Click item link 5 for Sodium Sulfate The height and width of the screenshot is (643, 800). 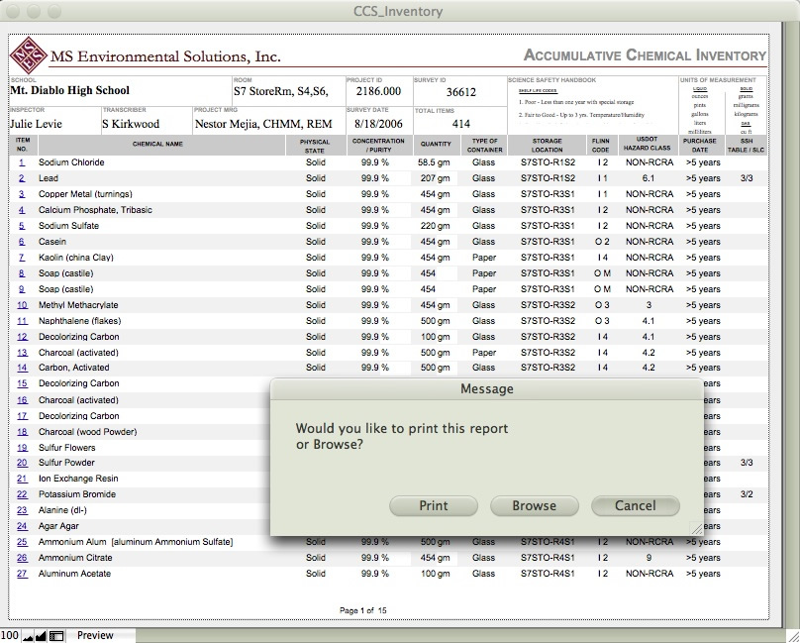(22, 226)
